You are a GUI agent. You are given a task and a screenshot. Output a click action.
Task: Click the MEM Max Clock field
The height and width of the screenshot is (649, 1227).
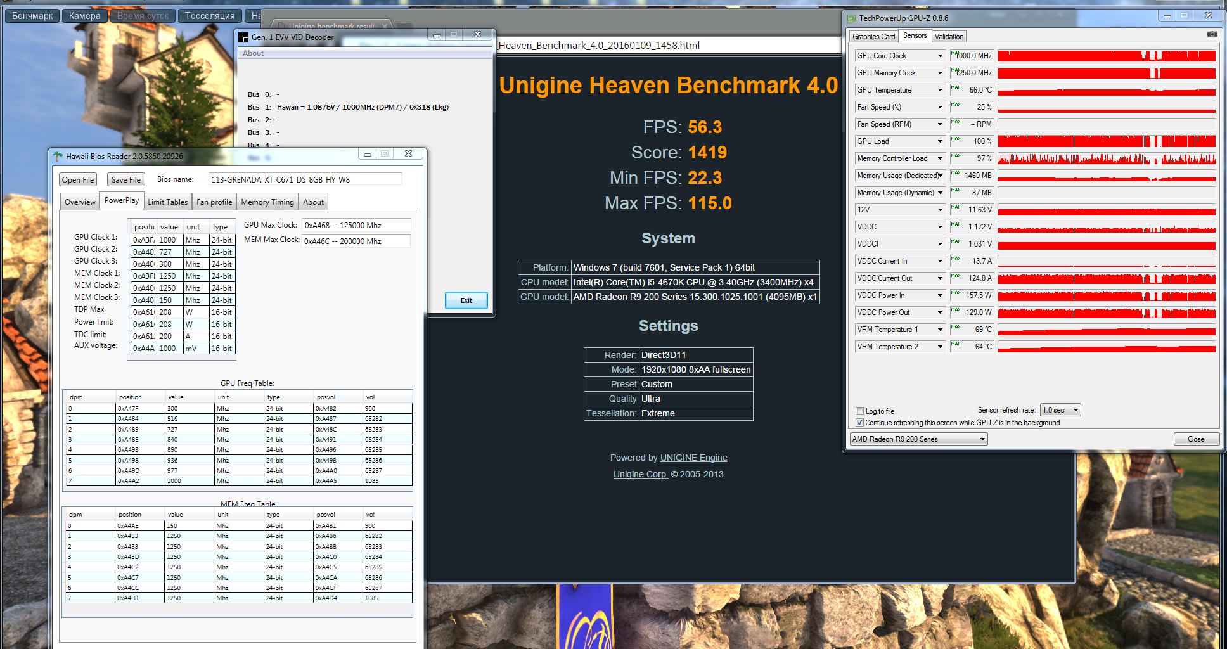[356, 241]
